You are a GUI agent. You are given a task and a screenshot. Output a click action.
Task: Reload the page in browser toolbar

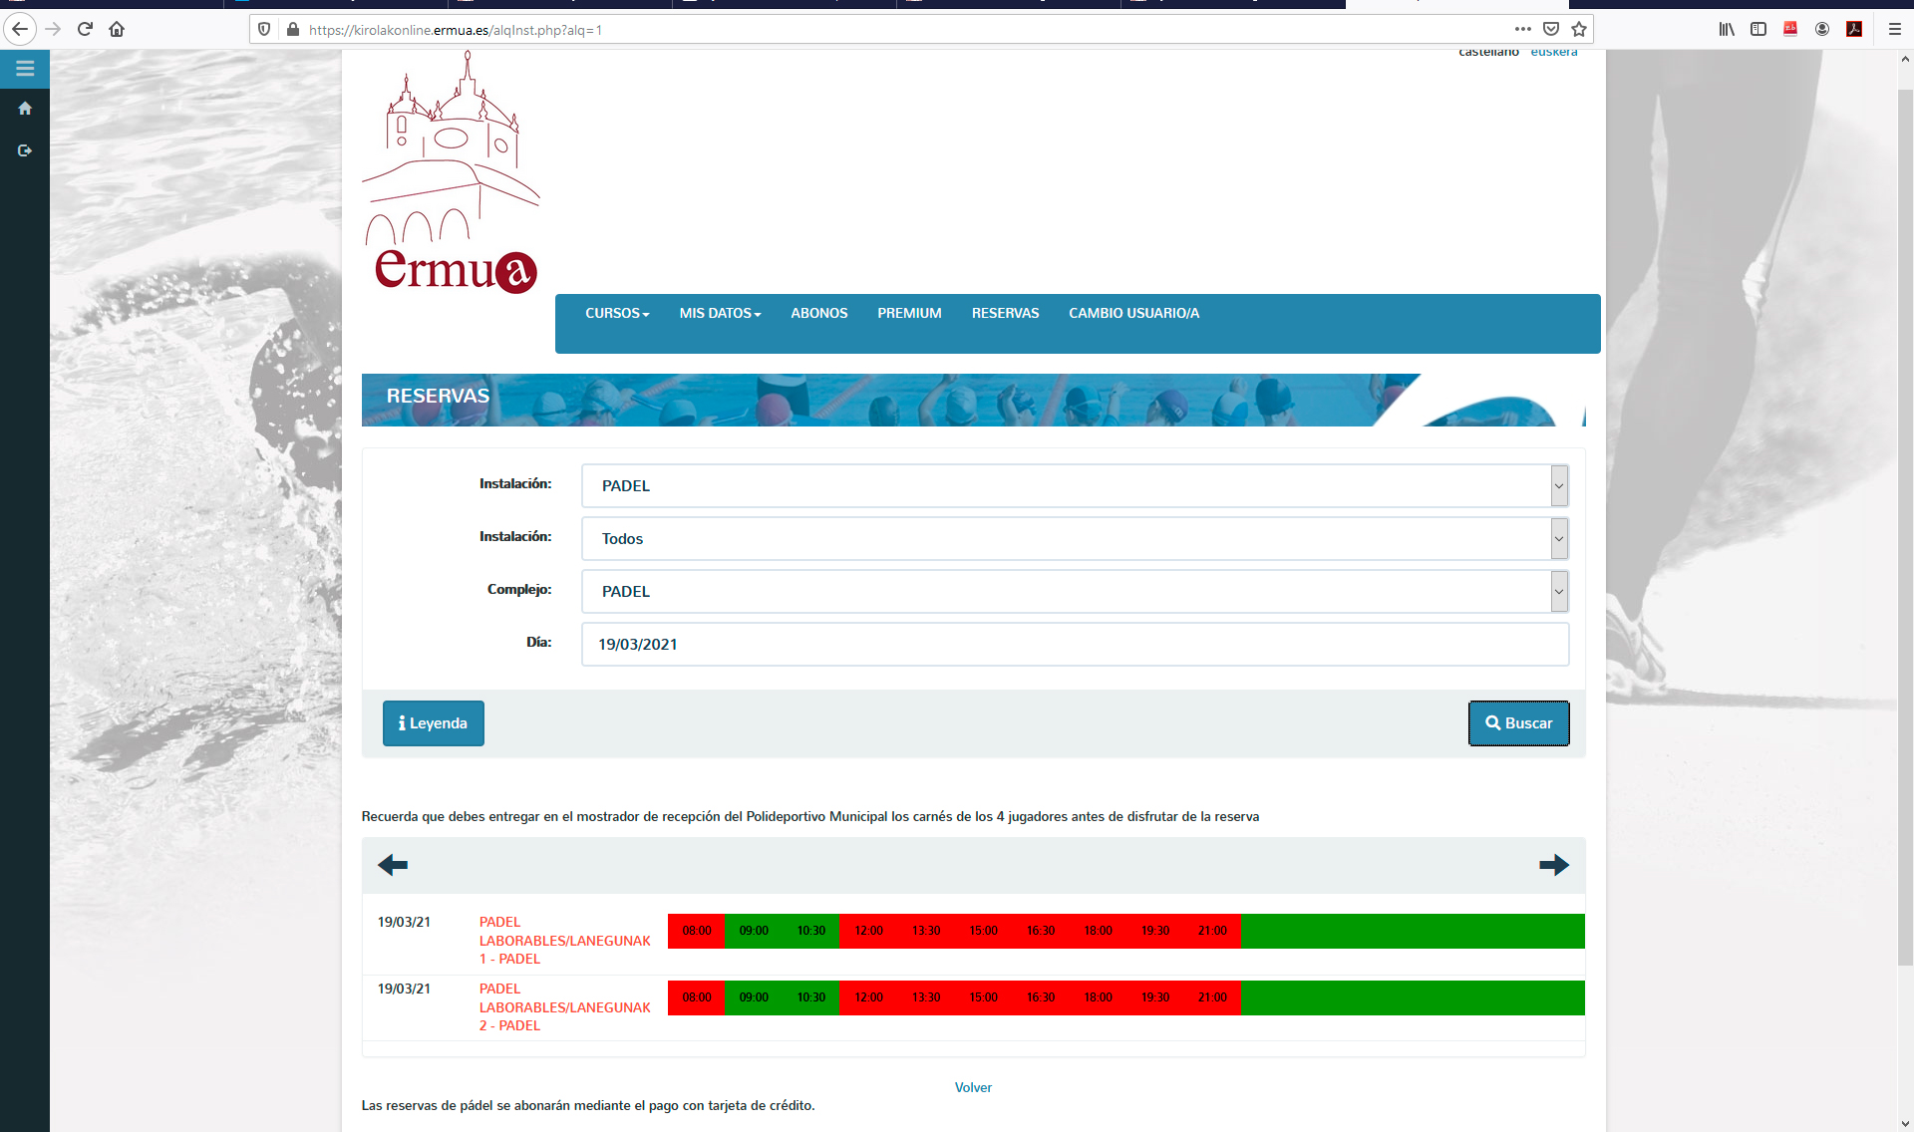85,29
